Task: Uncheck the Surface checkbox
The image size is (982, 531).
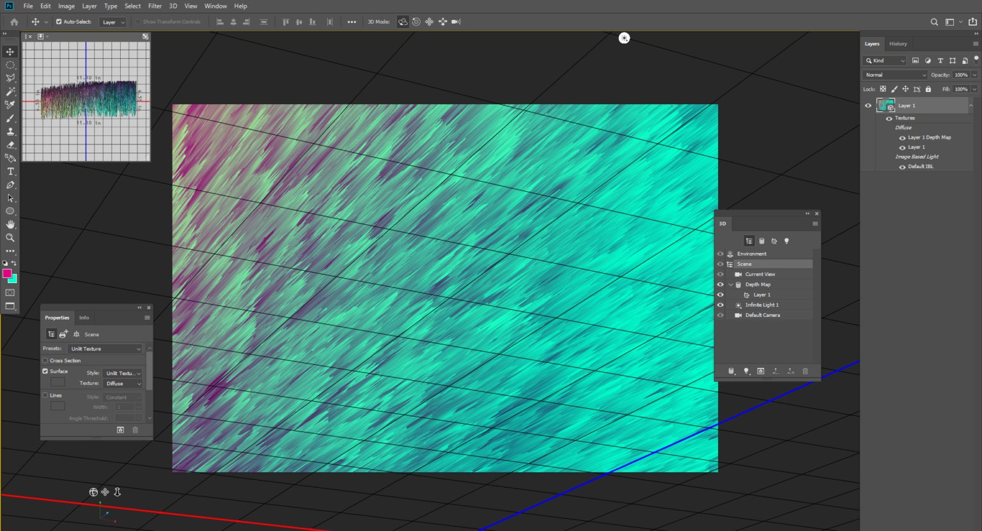Action: click(45, 371)
